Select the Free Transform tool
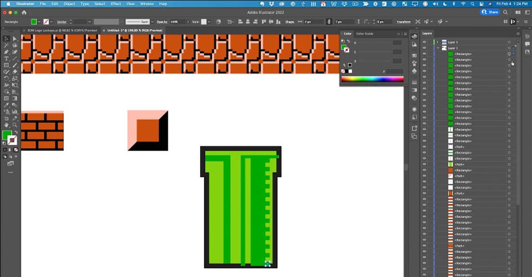Image resolution: width=532 pixels, height=277 pixels. coord(15,85)
